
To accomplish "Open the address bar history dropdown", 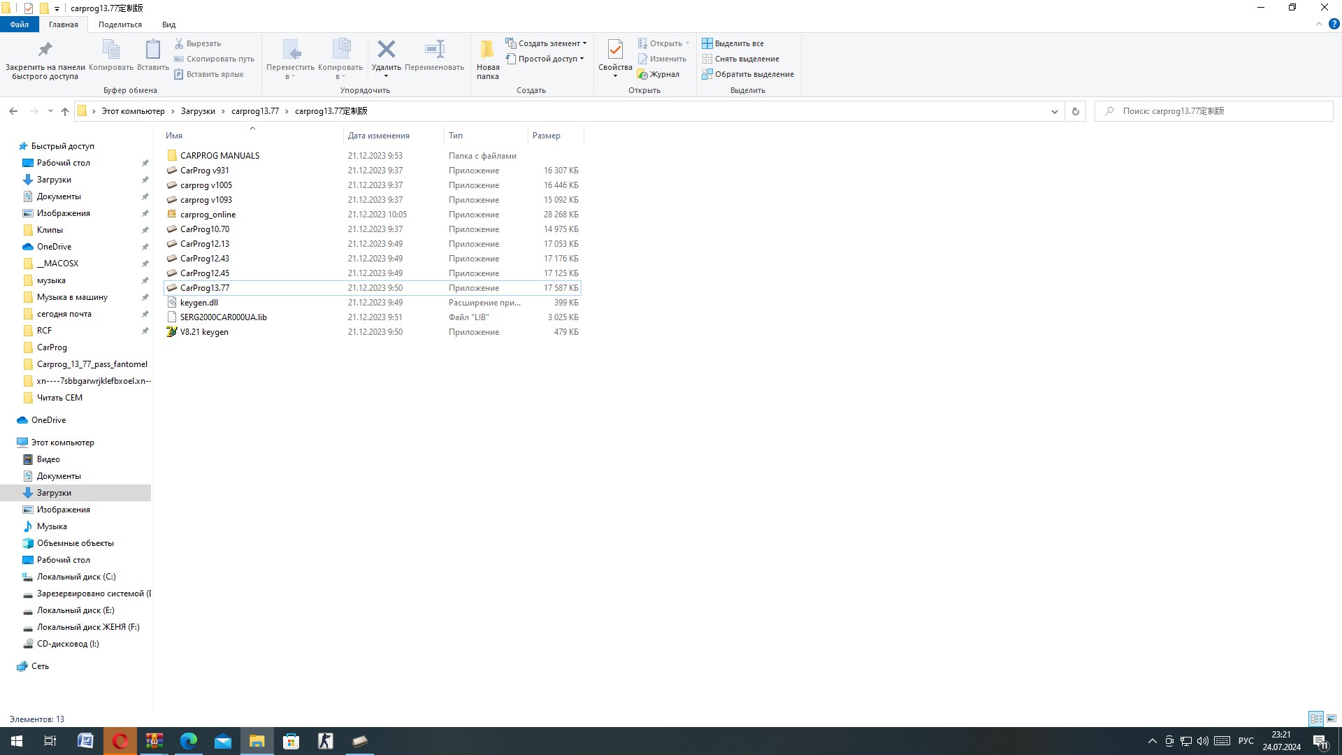I will (1054, 111).
